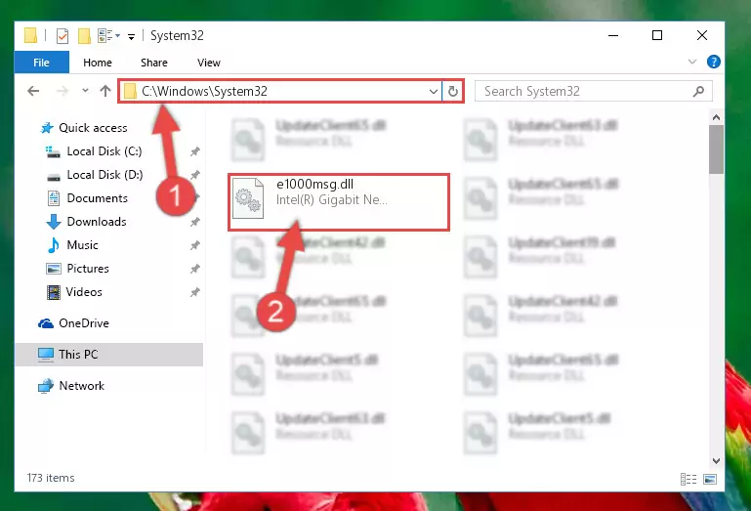Open Downloads in the sidebar

point(97,222)
